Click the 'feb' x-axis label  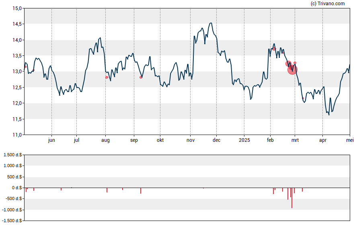click(270, 140)
